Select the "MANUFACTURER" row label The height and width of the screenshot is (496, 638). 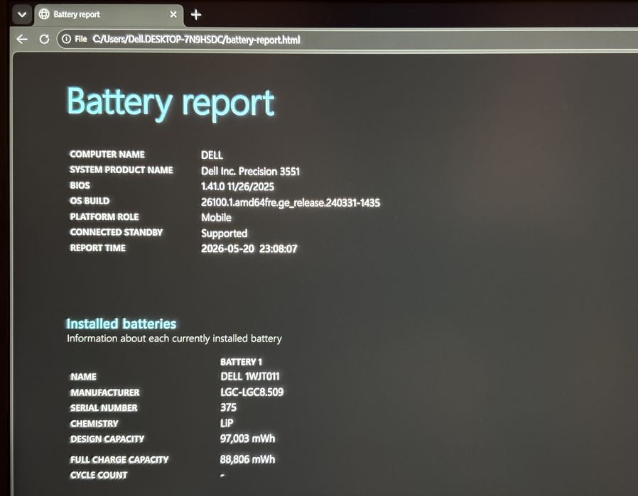click(x=105, y=392)
